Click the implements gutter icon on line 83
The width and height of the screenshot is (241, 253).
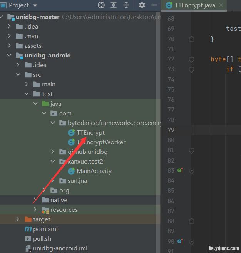pyautogui.click(x=181, y=170)
